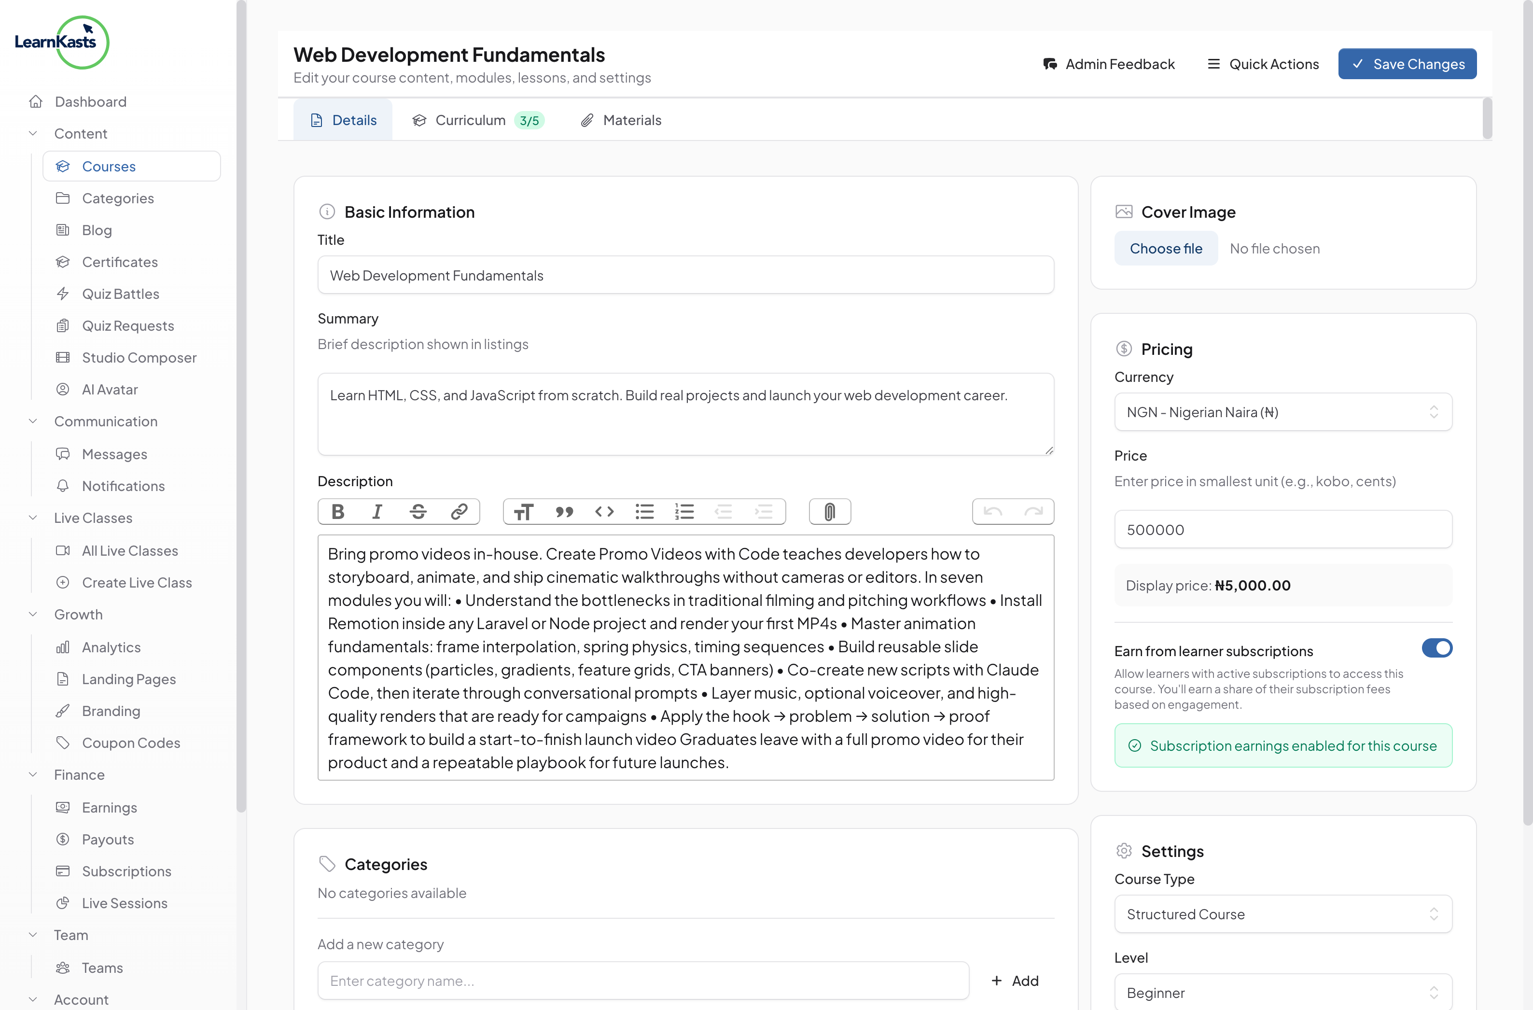Click the Save Changes button
Screen dimensions: 1533x1010
1407,64
